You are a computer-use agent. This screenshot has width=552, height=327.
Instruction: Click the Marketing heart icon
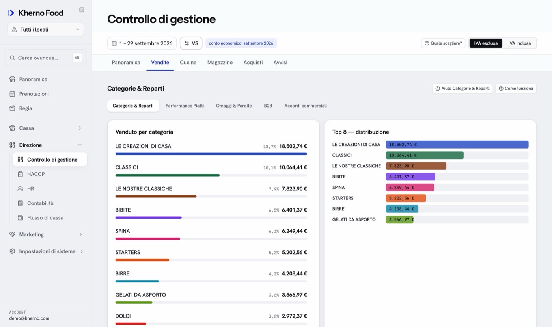12,234
